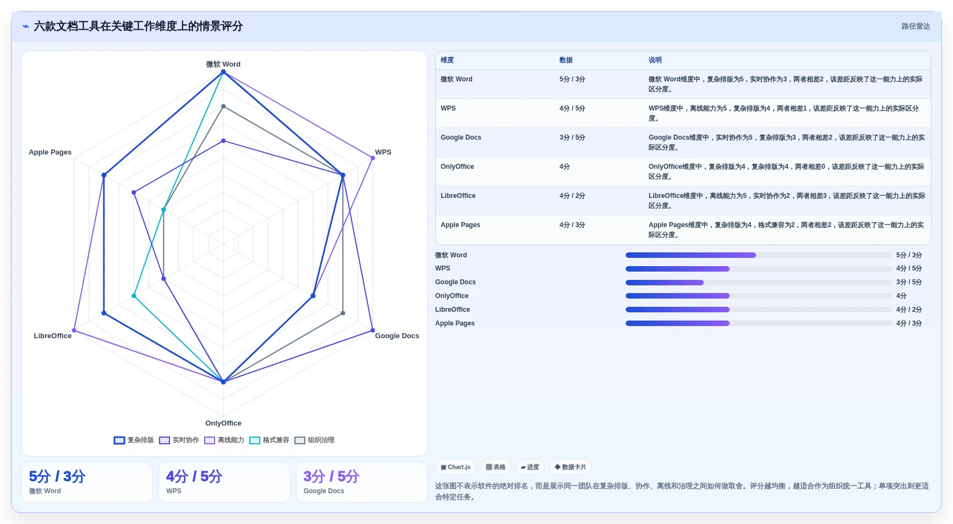The height and width of the screenshot is (524, 953).
Task: Click the 数据卡片 chip
Action: (571, 467)
